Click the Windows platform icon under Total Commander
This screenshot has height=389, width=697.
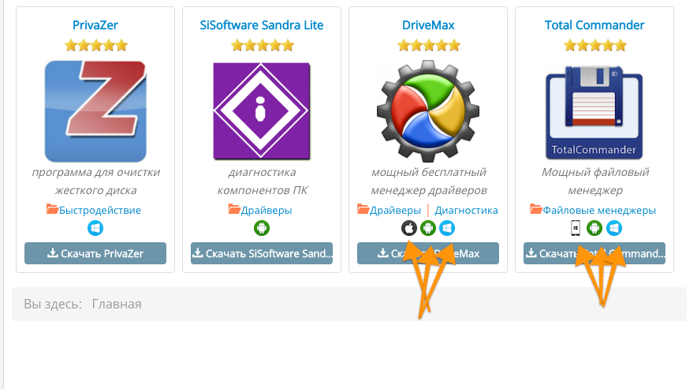pyautogui.click(x=614, y=228)
